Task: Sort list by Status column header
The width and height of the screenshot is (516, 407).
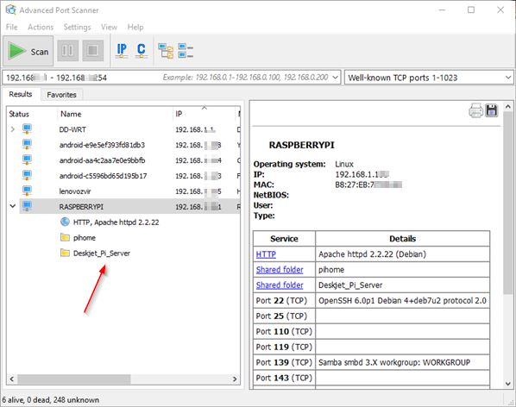Action: point(32,114)
